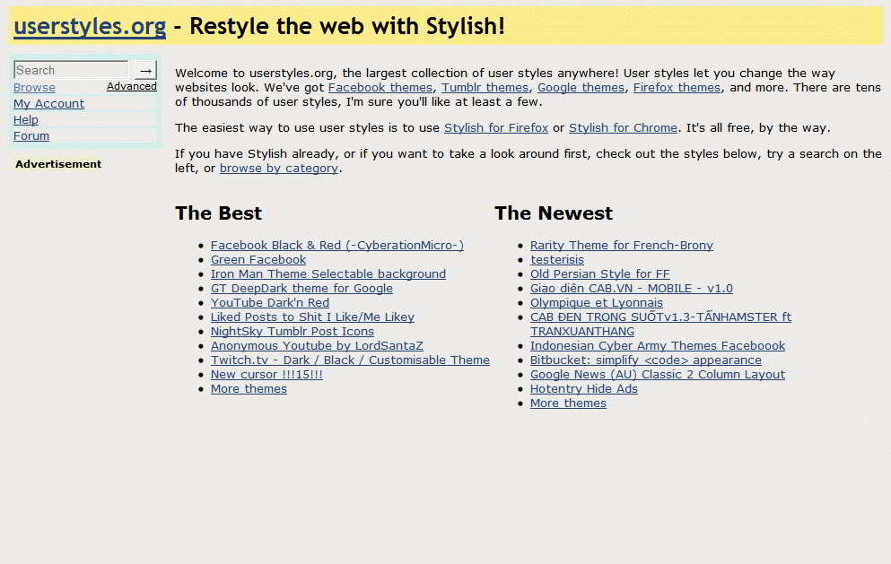The width and height of the screenshot is (891, 564).
Task: Open the userstyles.org header link
Action: click(x=90, y=26)
